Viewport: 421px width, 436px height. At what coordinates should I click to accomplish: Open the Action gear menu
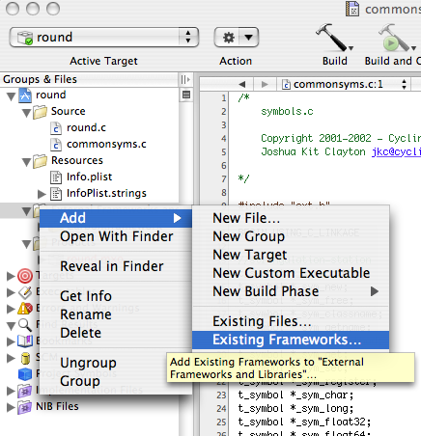(x=237, y=38)
